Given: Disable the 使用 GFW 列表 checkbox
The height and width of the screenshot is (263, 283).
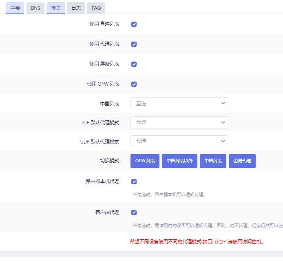Looking at the screenshot, I should 134,84.
